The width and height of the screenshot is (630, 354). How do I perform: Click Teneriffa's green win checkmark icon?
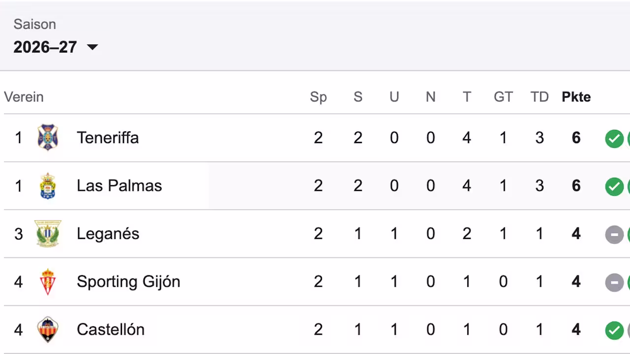click(614, 139)
